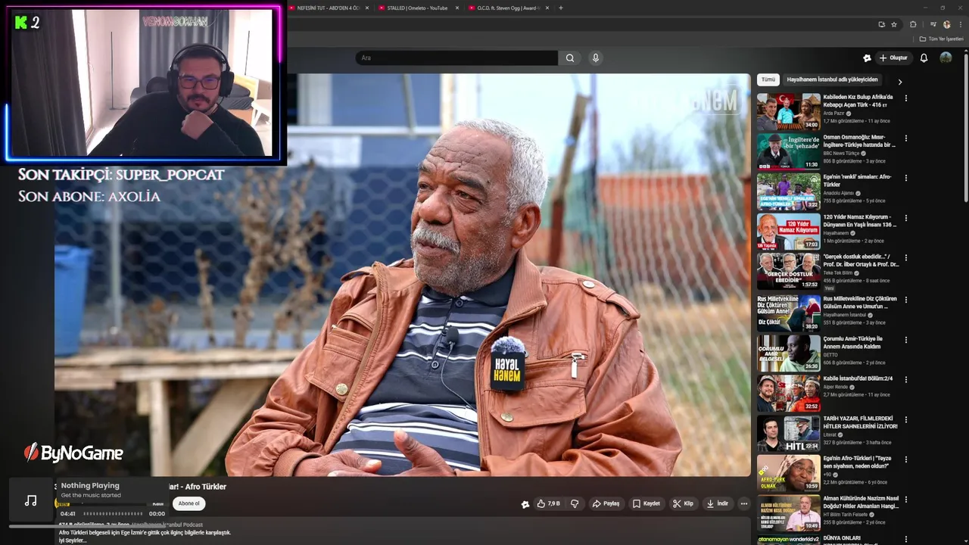The width and height of the screenshot is (969, 545).
Task: Open options for Çorumlu Amir-Türkiye video
Action: click(906, 339)
